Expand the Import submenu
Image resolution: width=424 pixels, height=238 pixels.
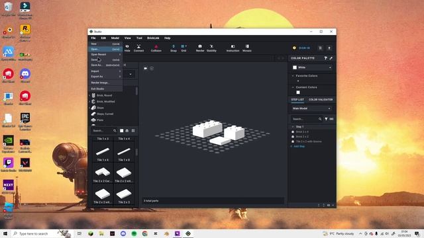(x=105, y=71)
